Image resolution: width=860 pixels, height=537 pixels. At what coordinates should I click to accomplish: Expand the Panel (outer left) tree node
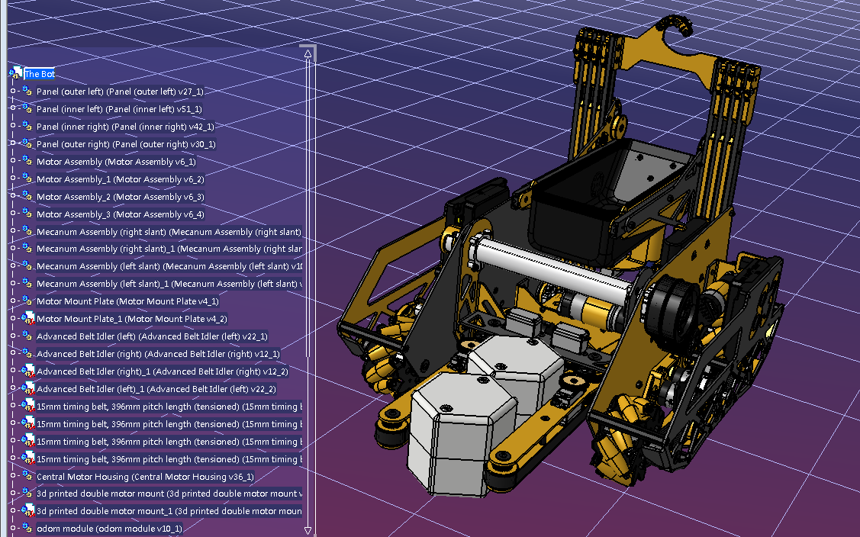13,91
